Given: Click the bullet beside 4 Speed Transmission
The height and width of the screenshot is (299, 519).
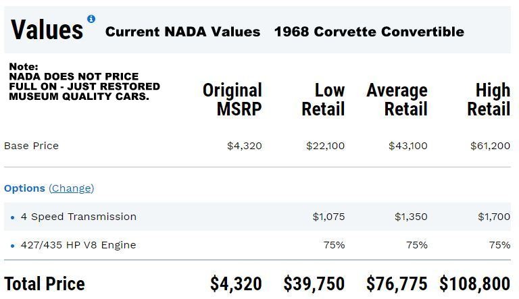Looking at the screenshot, I should (13, 217).
